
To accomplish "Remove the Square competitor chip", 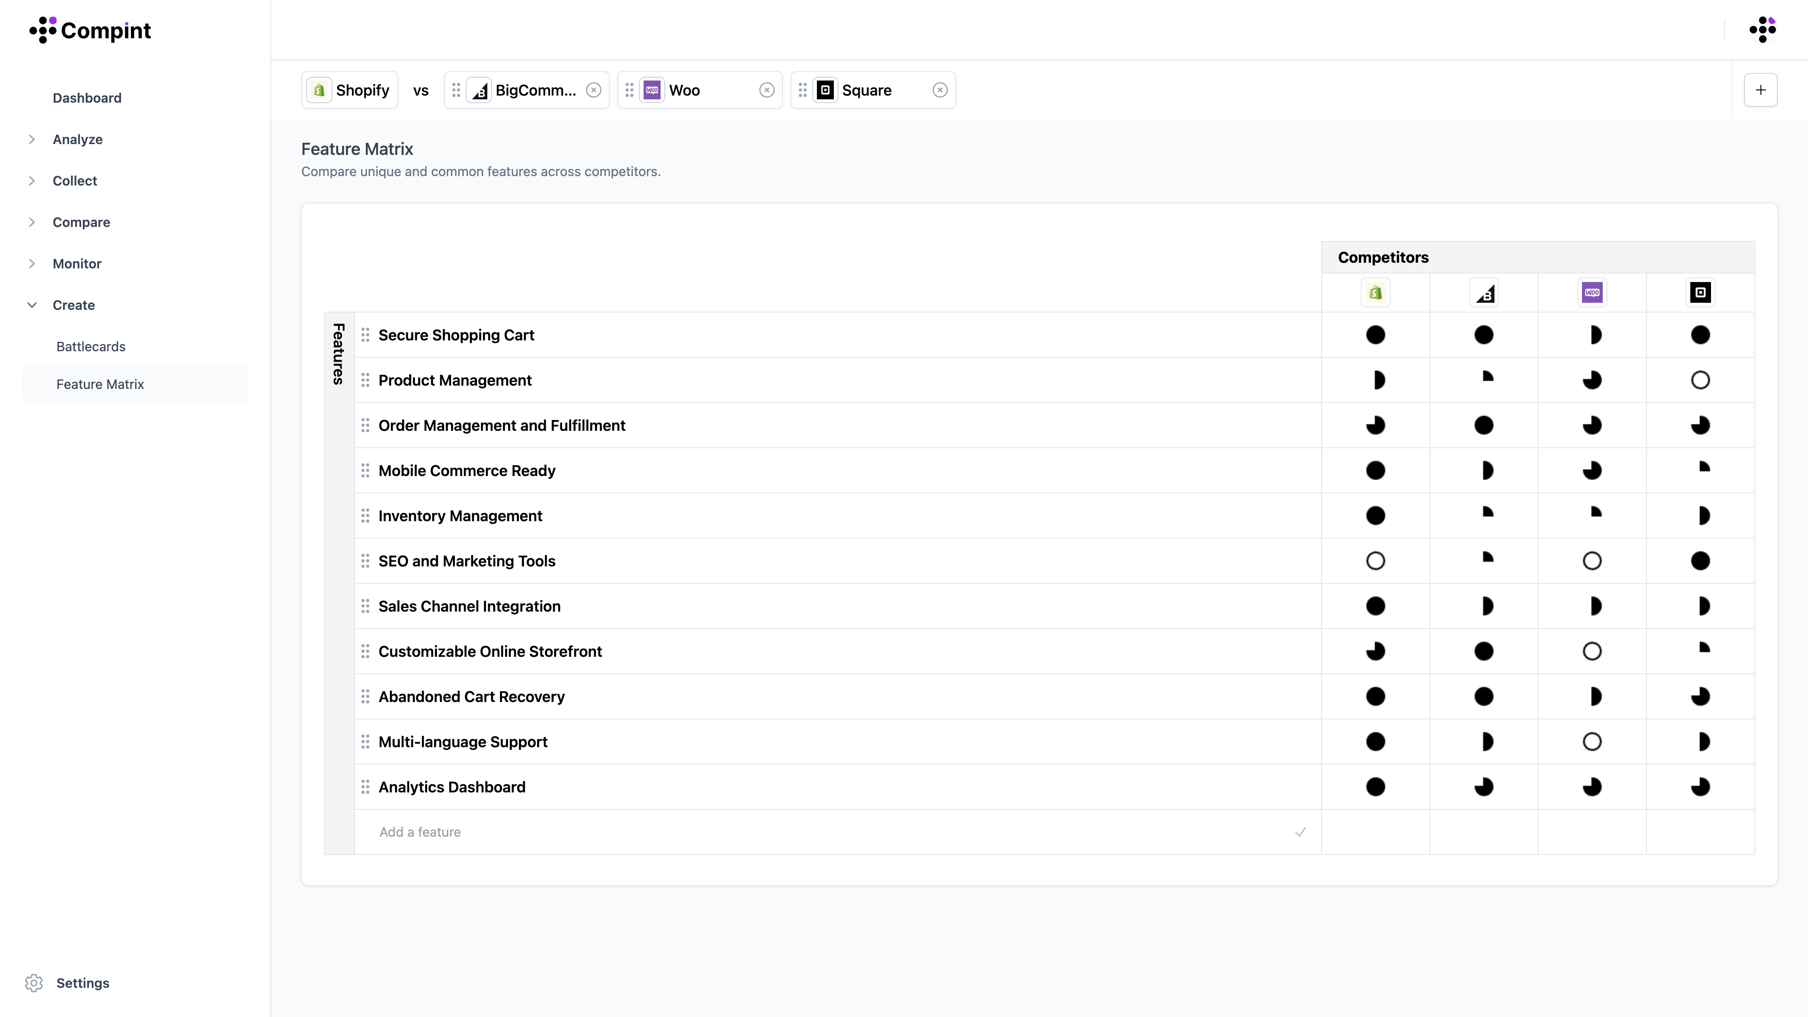I will pos(940,90).
